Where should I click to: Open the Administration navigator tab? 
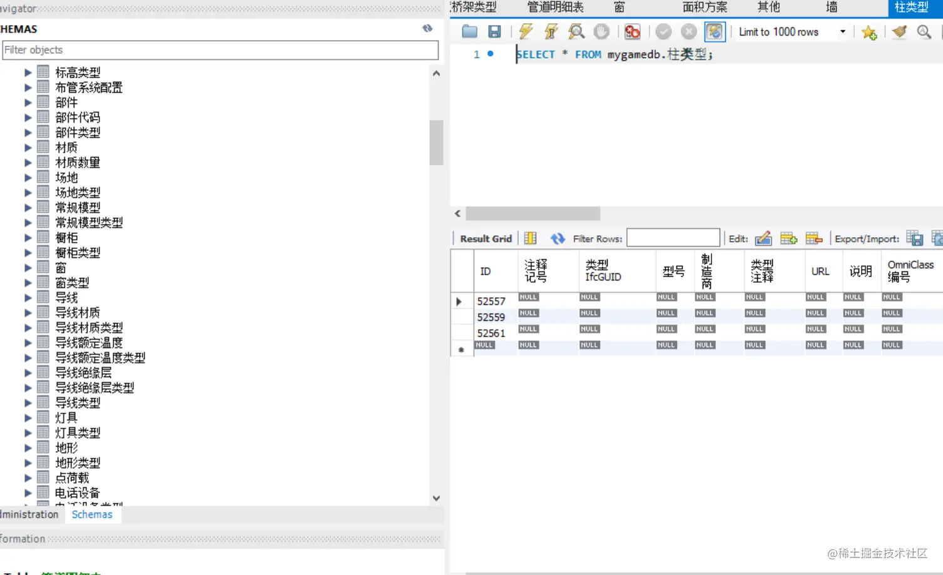click(x=29, y=514)
